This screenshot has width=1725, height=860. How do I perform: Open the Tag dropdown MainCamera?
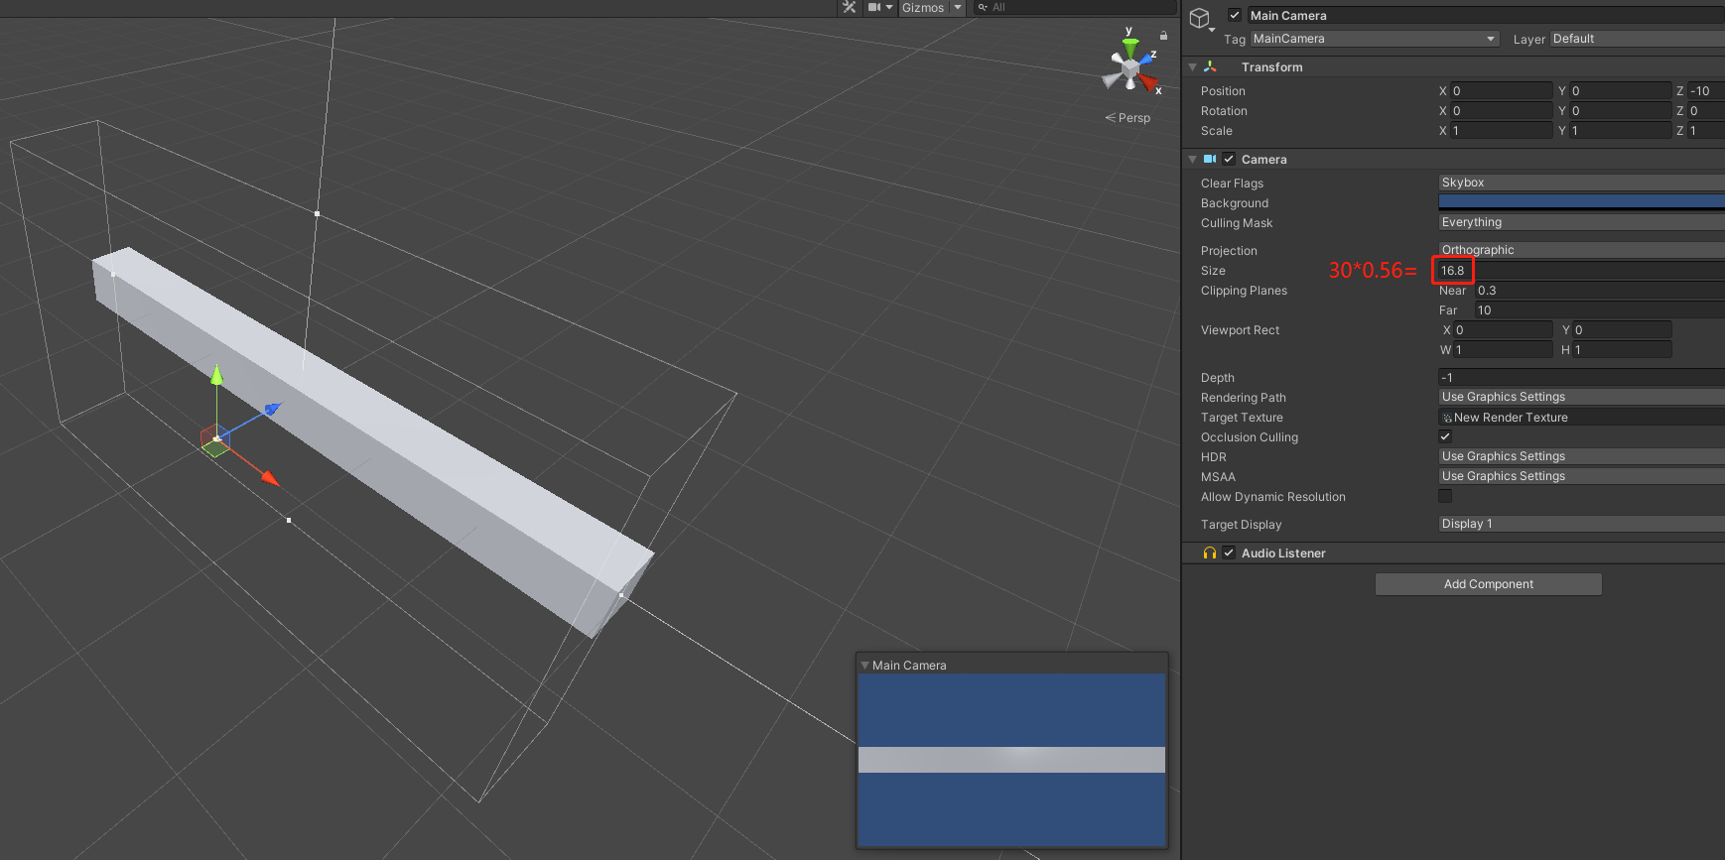click(x=1375, y=39)
